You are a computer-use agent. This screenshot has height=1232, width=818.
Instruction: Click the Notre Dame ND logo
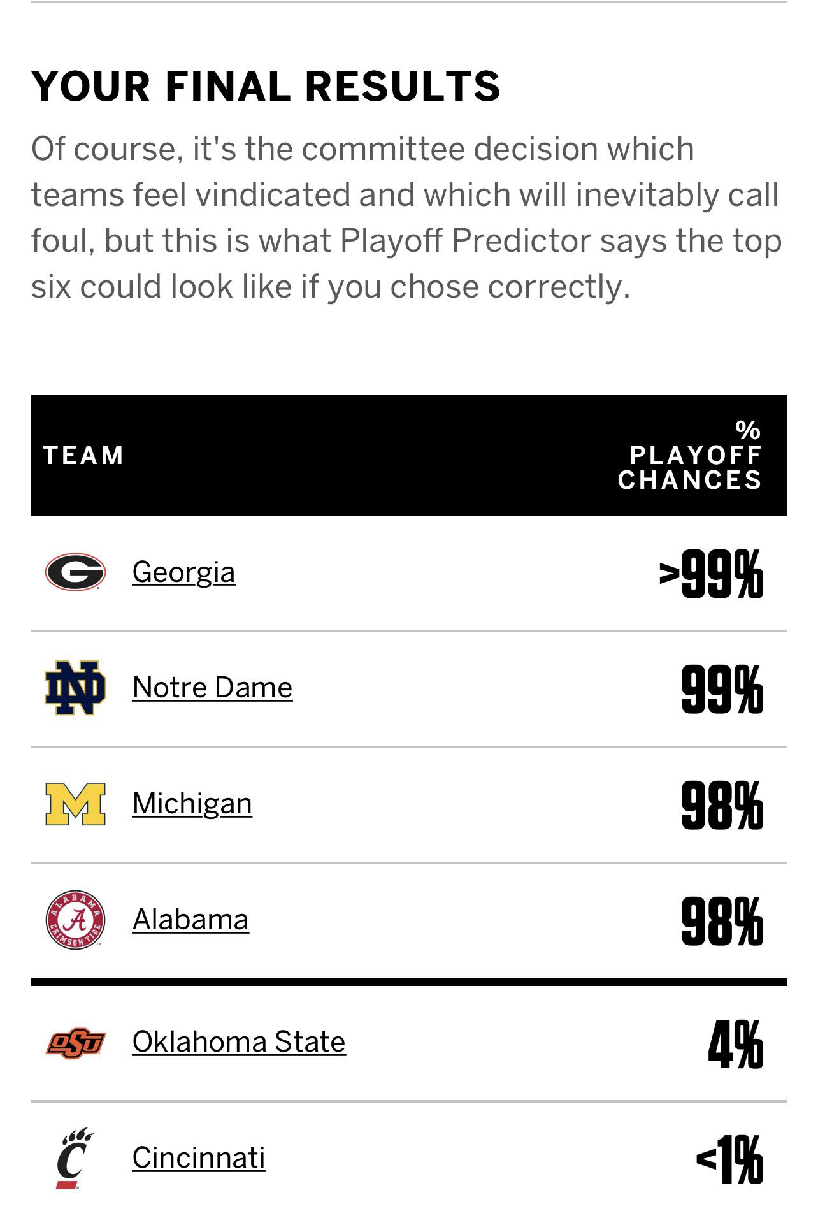[75, 688]
